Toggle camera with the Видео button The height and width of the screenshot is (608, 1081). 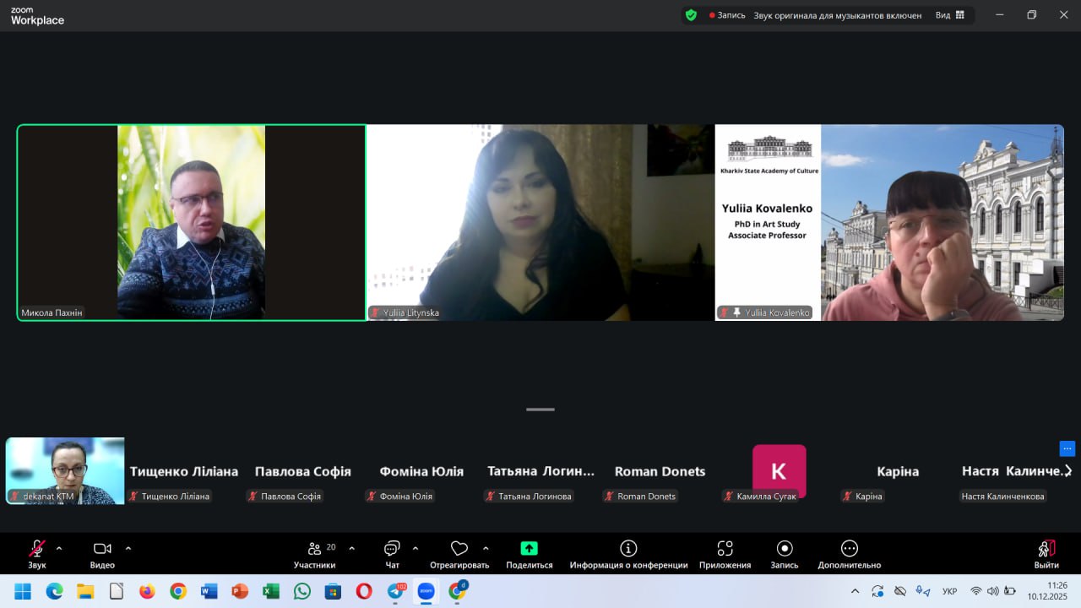click(x=102, y=549)
